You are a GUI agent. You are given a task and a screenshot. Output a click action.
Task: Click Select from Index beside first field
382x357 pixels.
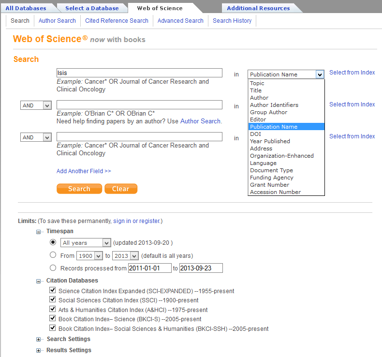click(352, 73)
